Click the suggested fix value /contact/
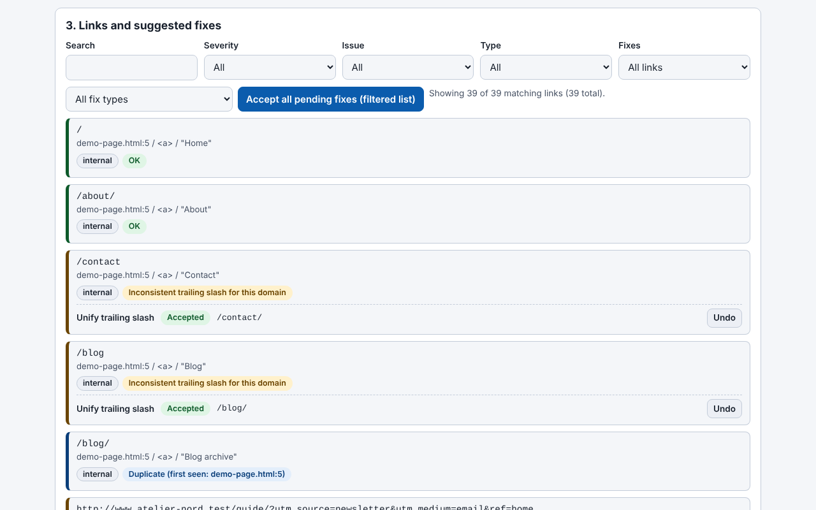The image size is (816, 510). coord(240,317)
